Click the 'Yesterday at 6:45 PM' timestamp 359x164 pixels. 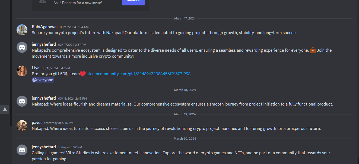coord(59,123)
